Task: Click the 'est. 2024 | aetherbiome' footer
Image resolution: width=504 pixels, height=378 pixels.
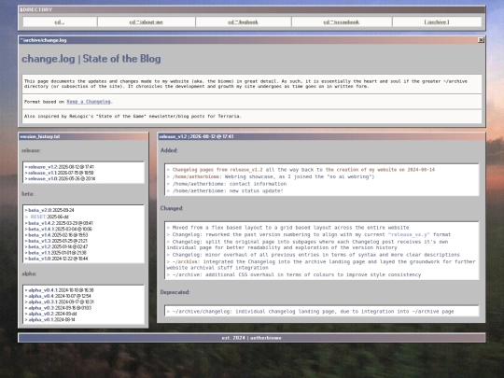Action: point(252,338)
